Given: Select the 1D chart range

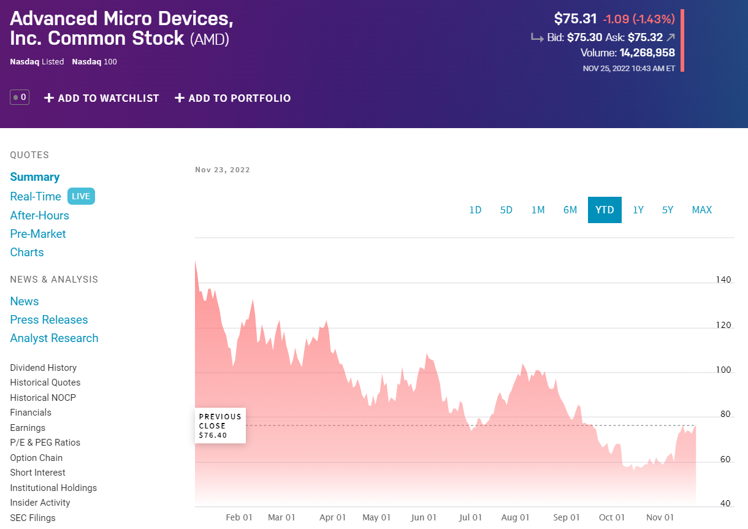Looking at the screenshot, I should click(475, 210).
